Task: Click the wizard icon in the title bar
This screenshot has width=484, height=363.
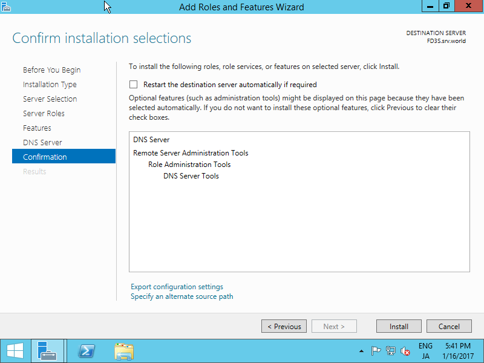Action: pos(6,7)
